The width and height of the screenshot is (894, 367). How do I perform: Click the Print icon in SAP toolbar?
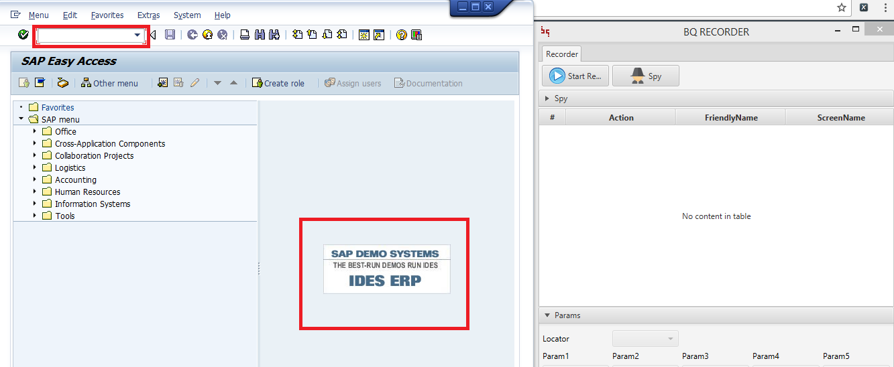[x=245, y=35]
